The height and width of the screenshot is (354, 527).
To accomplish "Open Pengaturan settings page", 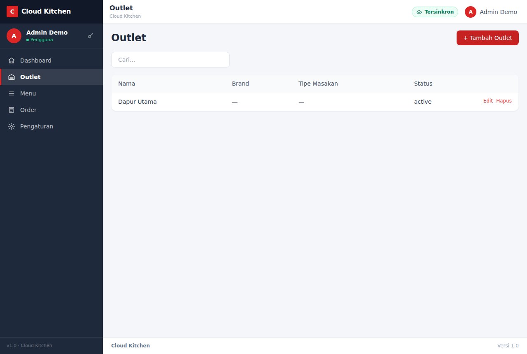I will 51,126.
